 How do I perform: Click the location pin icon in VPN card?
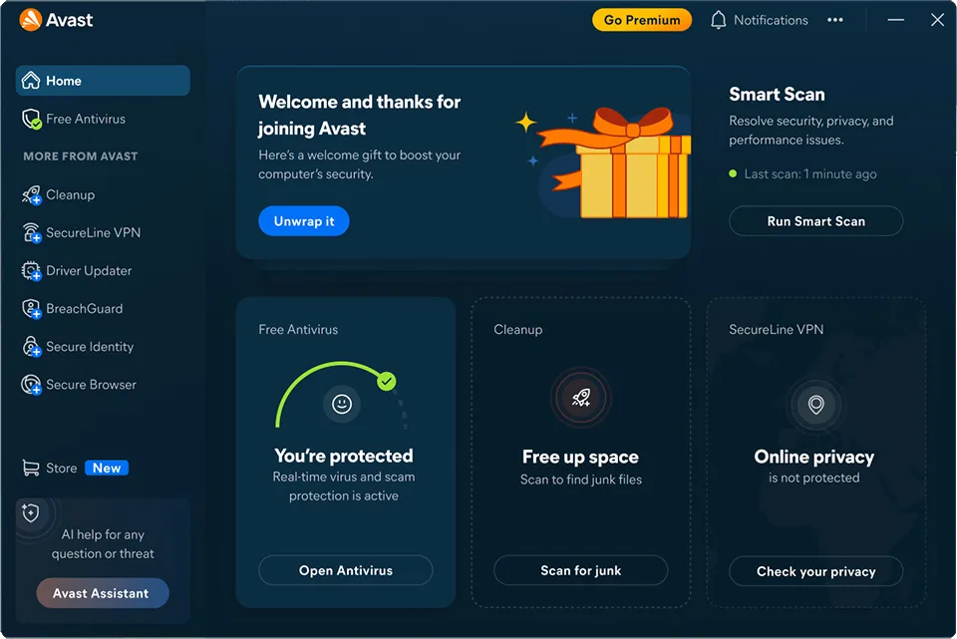tap(816, 404)
